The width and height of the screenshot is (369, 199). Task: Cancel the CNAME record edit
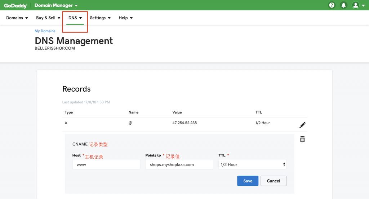tap(274, 181)
